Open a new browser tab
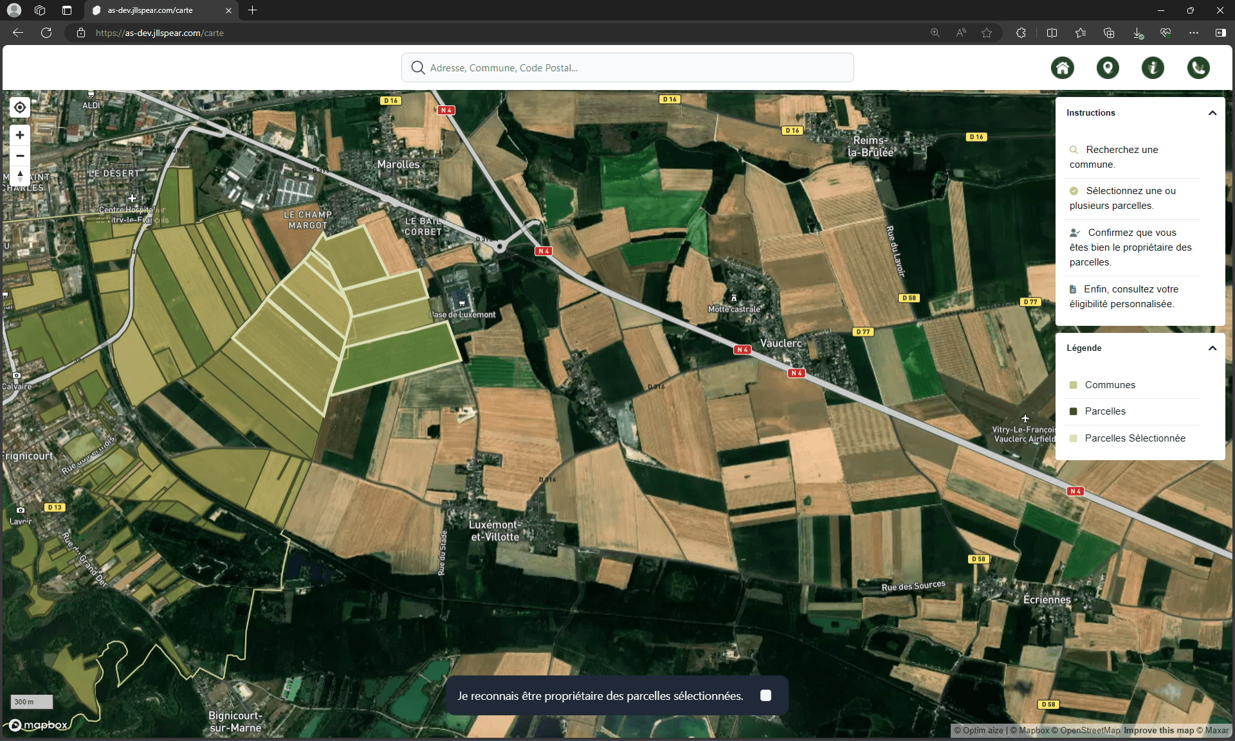This screenshot has height=741, width=1235. [x=252, y=10]
